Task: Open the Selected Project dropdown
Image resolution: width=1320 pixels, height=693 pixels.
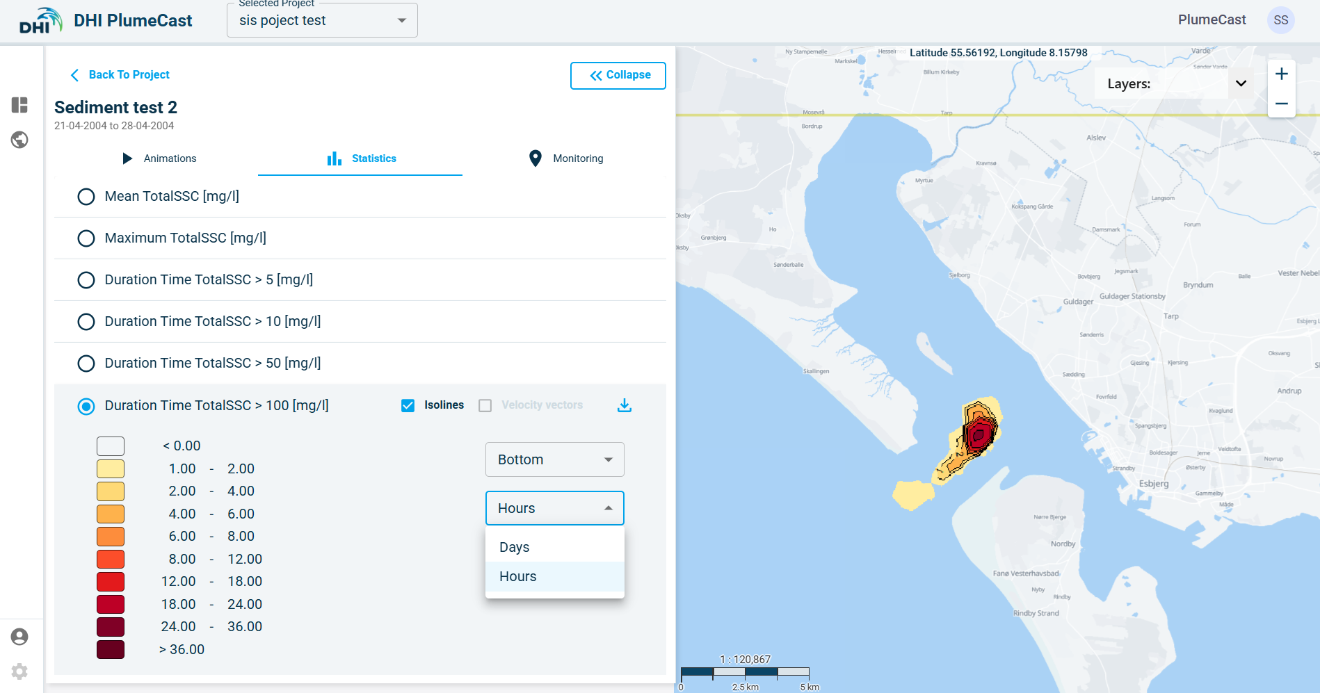Action: (x=322, y=20)
